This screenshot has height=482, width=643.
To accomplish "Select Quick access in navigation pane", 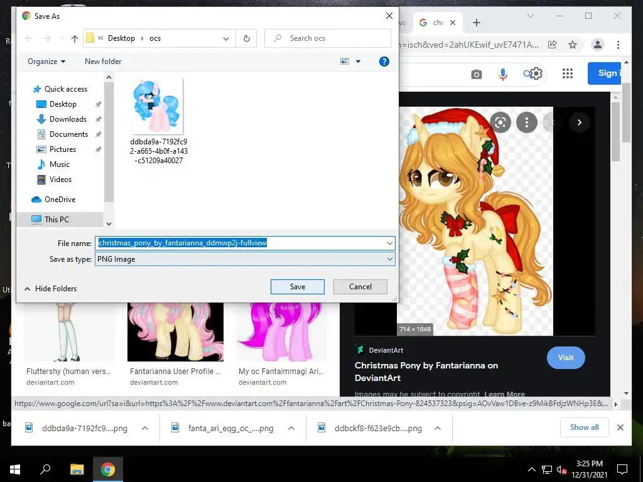I will [65, 89].
